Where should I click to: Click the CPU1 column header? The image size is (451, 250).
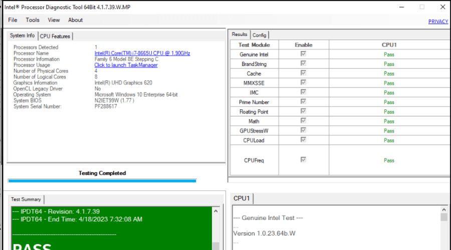(389, 45)
